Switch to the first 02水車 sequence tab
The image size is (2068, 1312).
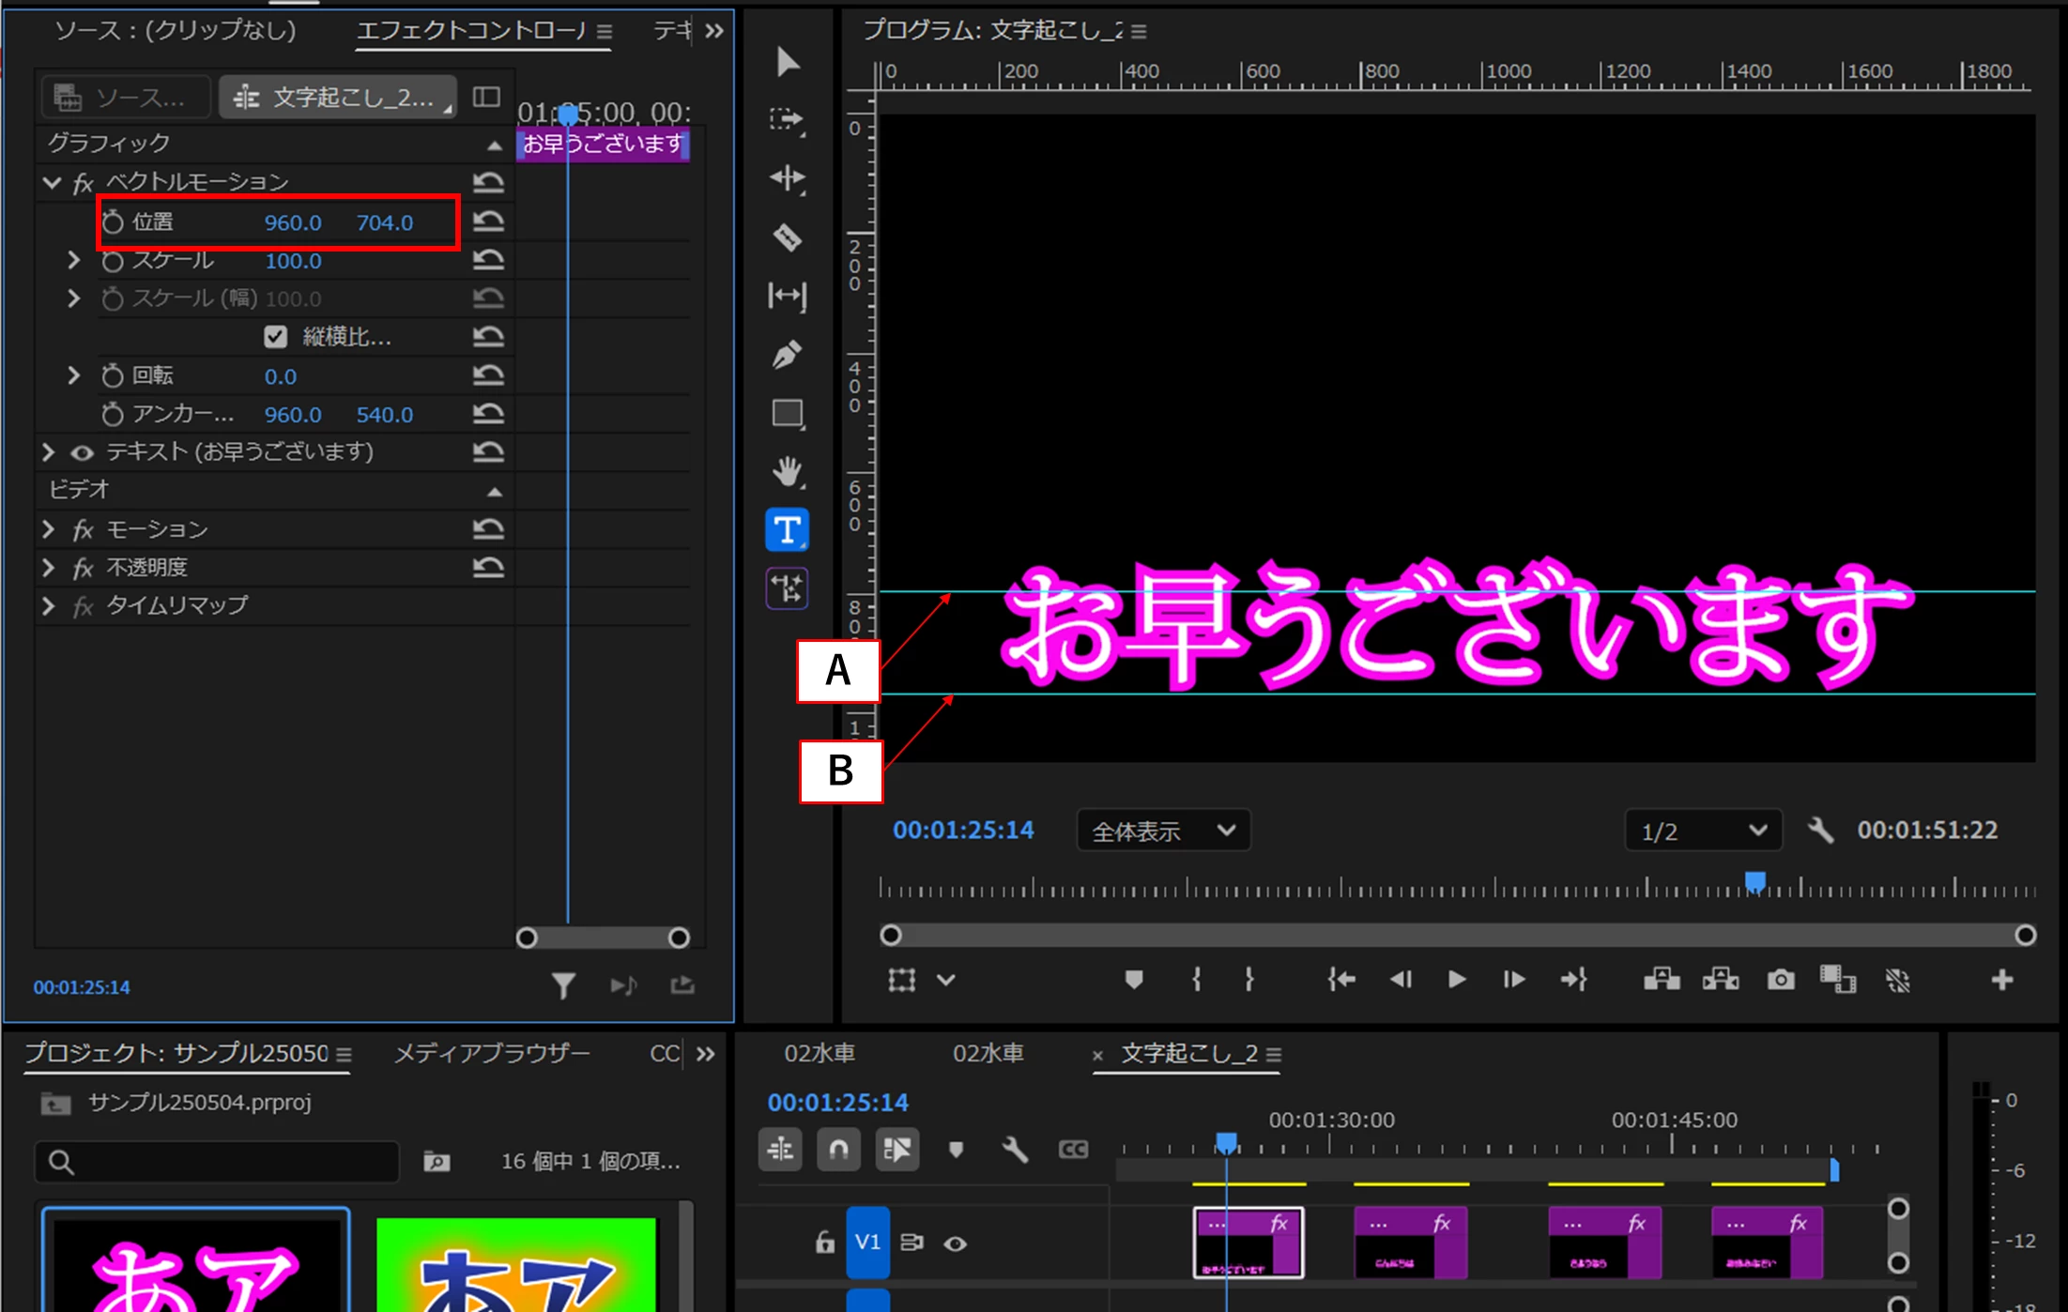(820, 1054)
